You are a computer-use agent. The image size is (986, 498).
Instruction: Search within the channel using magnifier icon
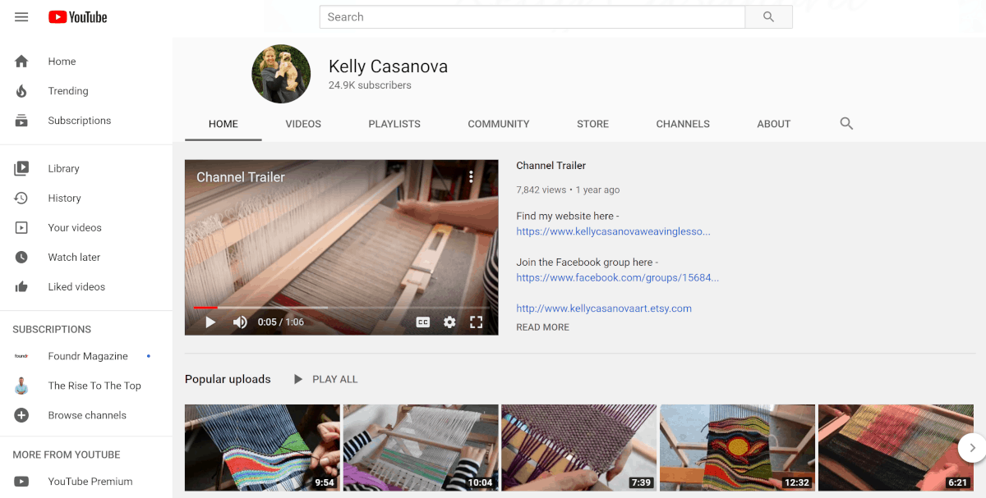[846, 124]
